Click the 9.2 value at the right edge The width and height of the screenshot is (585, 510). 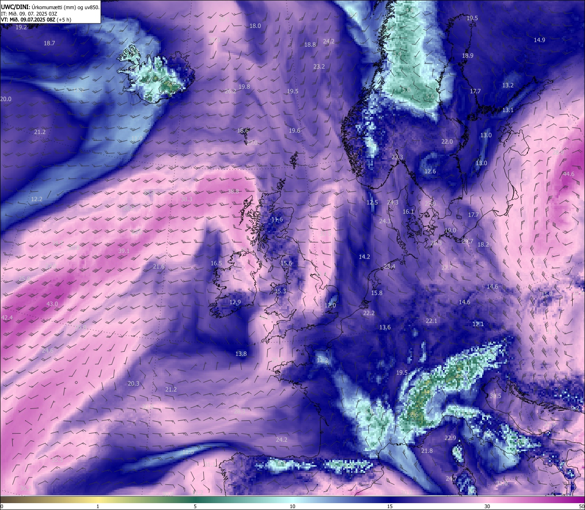(575, 408)
